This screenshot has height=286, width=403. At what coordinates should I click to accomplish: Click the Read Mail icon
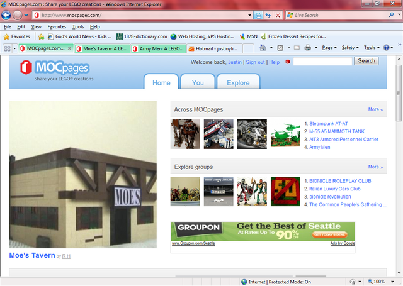point(297,48)
